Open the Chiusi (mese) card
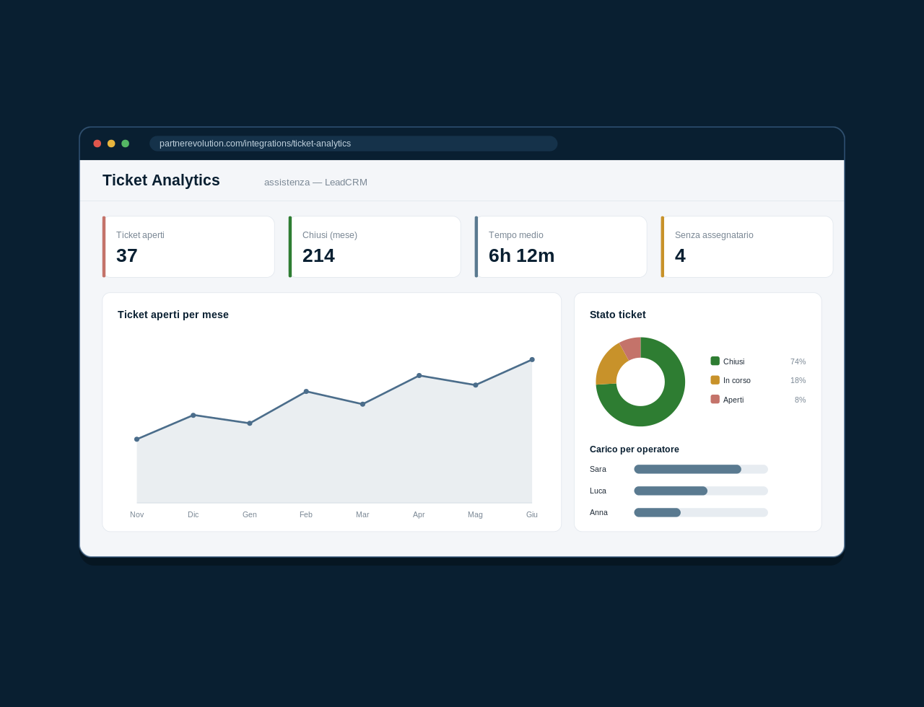This screenshot has width=924, height=707. pos(375,247)
